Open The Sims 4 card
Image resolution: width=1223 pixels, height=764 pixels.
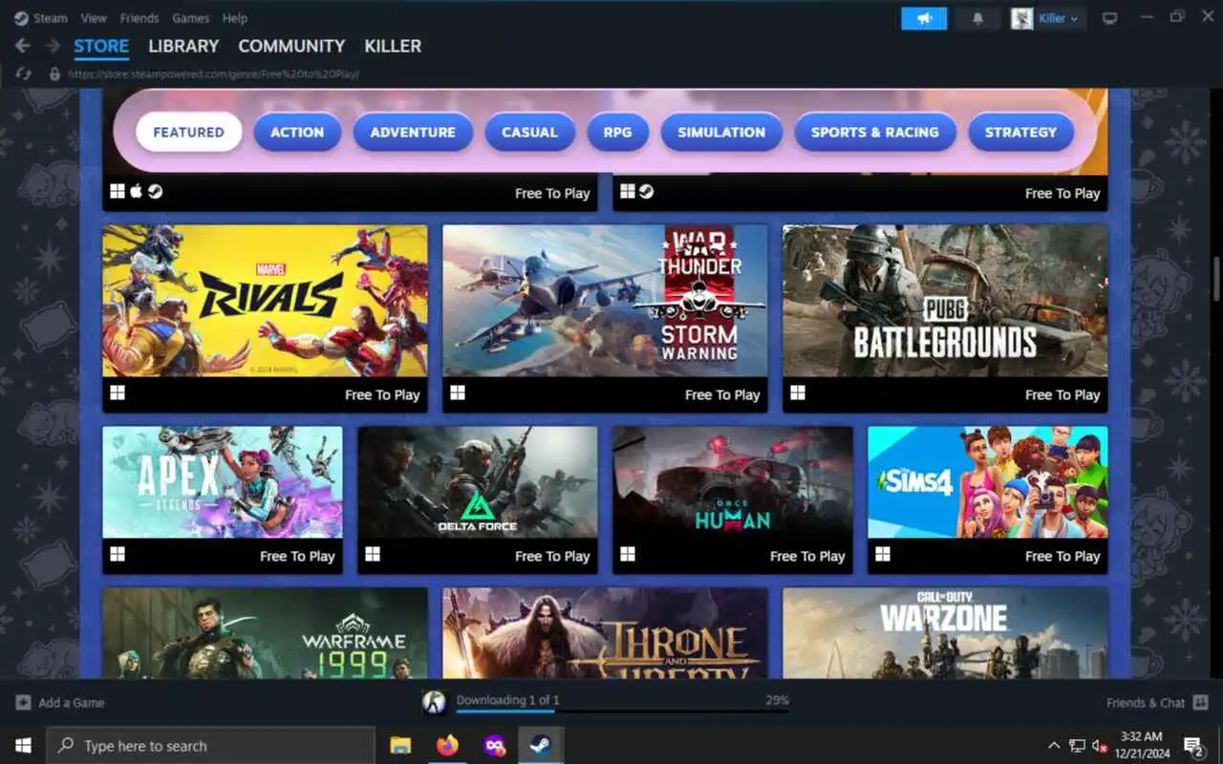tap(988, 500)
